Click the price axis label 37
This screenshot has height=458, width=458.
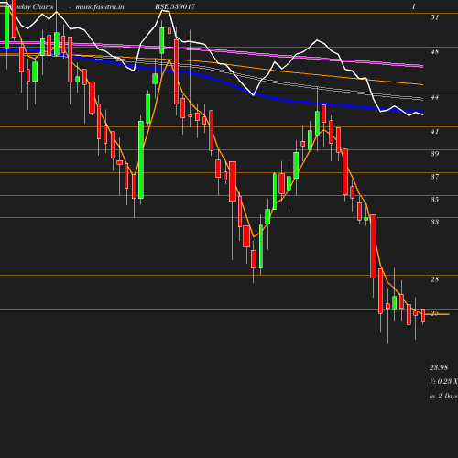pos(434,177)
